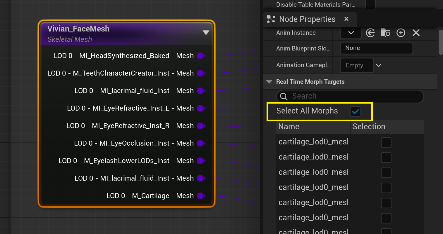Focus the morph targets Search box
443x234 pixels.
click(x=350, y=96)
